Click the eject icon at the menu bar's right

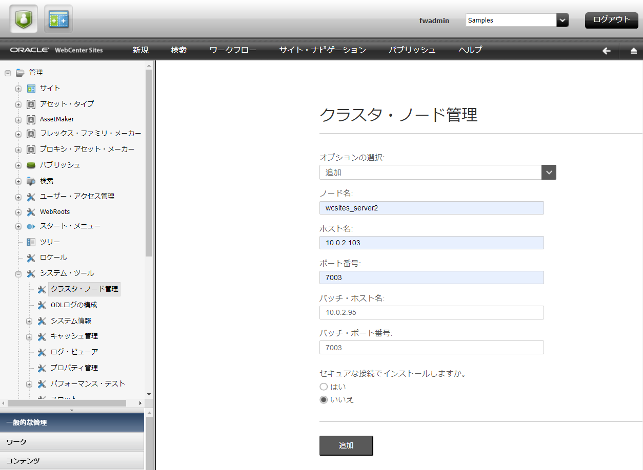[x=634, y=51]
